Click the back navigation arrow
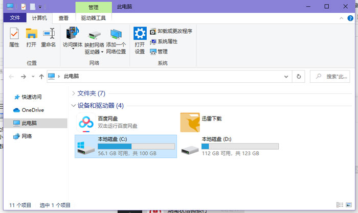Viewport: 358px width, 213px height. 11,77
